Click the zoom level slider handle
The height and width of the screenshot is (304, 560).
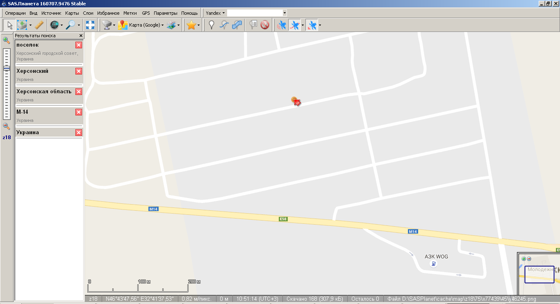(7, 68)
